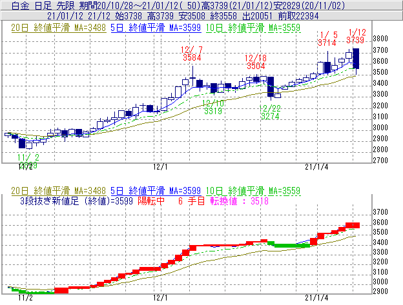Select the 12/7 3584 high annotation

[192, 54]
